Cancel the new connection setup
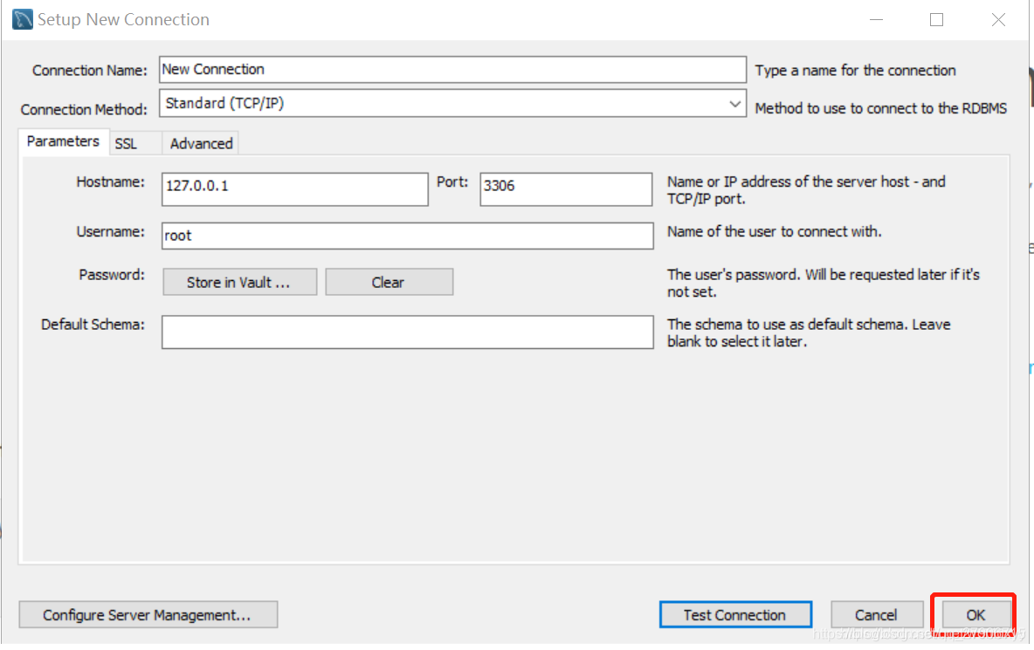 pos(877,614)
